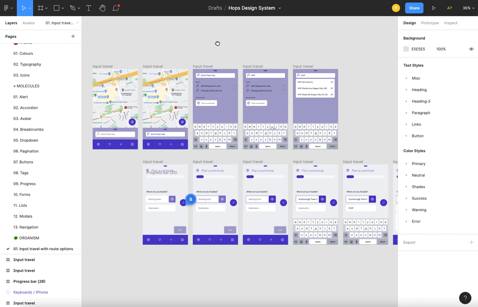This screenshot has width=478, height=307.
Task: Switch to the Layers tab
Action: tap(11, 23)
